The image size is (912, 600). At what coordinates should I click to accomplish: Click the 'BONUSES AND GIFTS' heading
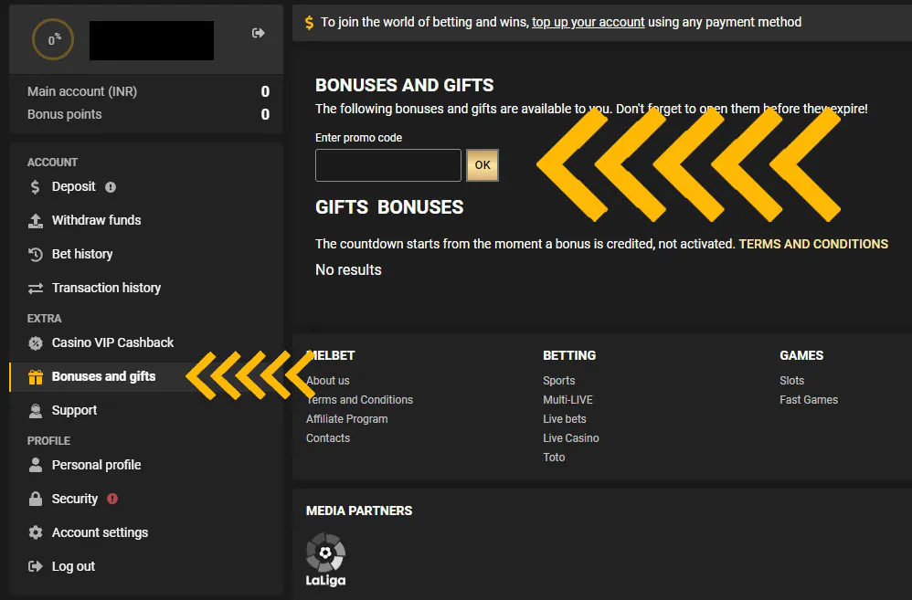(404, 86)
